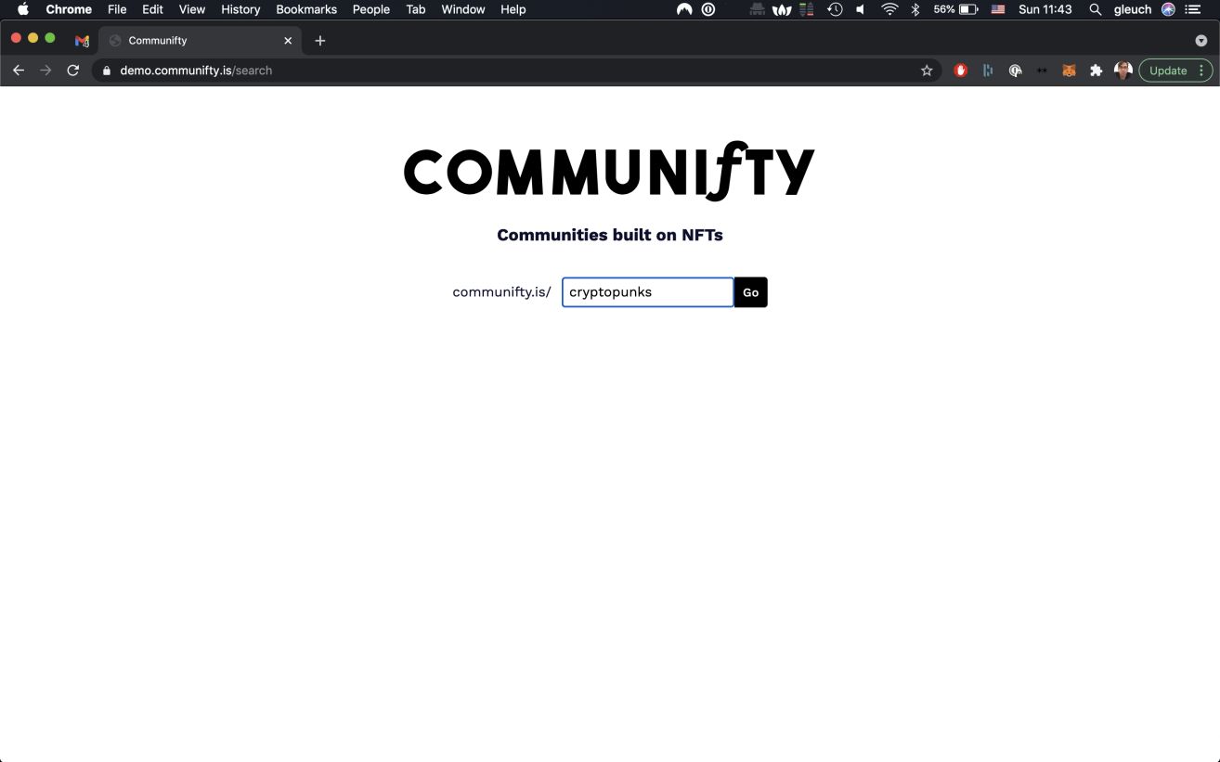Launch Siri from the menu bar
The height and width of the screenshot is (762, 1220).
pos(1168,9)
